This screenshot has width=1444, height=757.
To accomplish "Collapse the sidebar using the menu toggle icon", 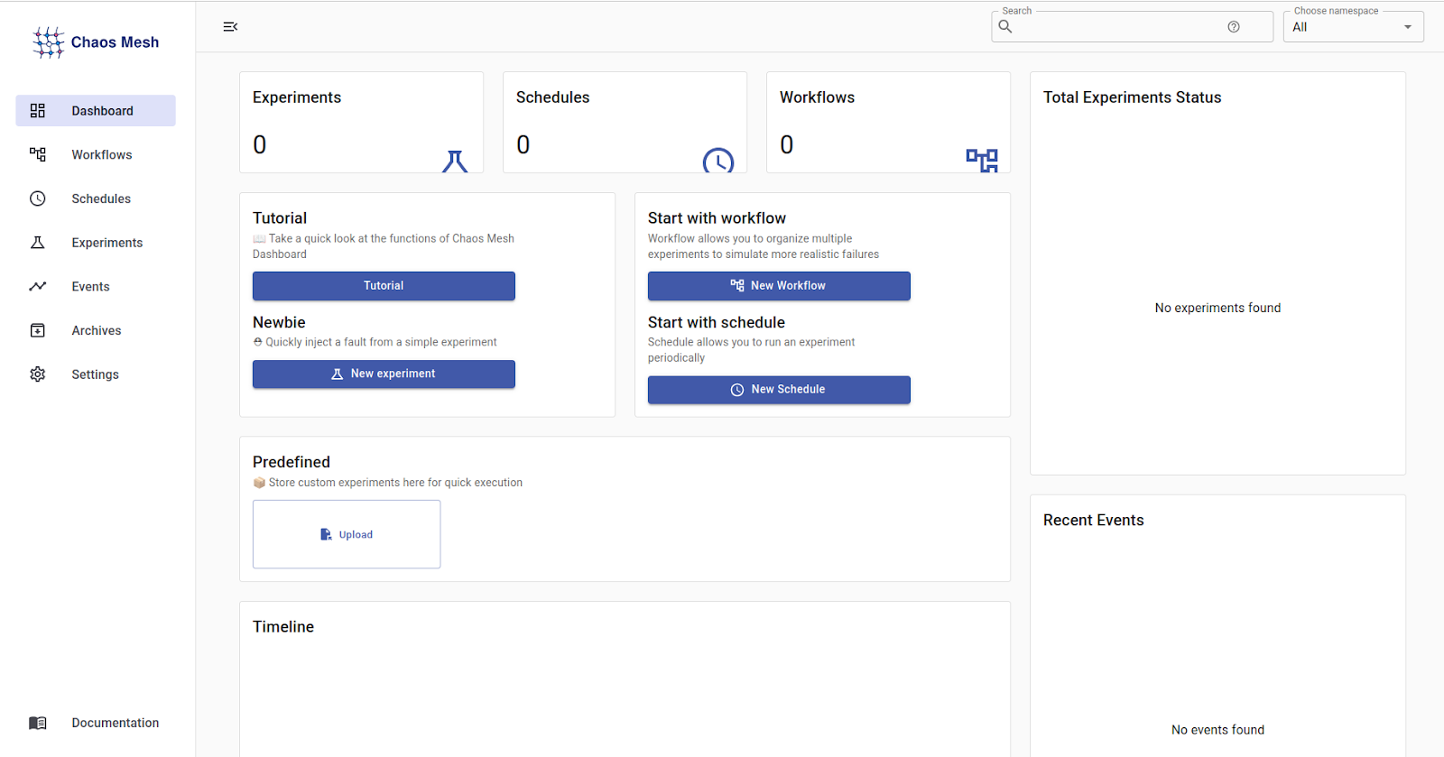I will click(230, 27).
